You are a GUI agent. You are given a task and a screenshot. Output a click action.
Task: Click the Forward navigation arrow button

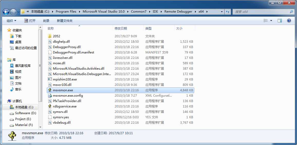[13, 12]
